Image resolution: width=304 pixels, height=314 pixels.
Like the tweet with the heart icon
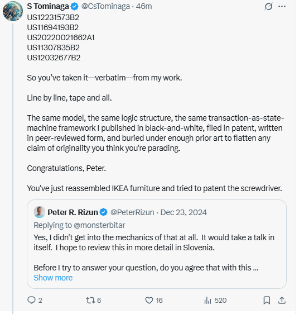(149, 301)
